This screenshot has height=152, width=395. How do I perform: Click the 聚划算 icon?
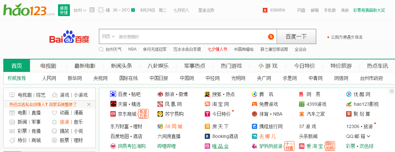pos(349,114)
